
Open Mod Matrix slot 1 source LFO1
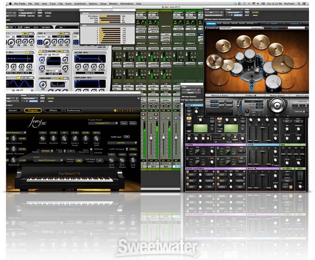coord(192,175)
